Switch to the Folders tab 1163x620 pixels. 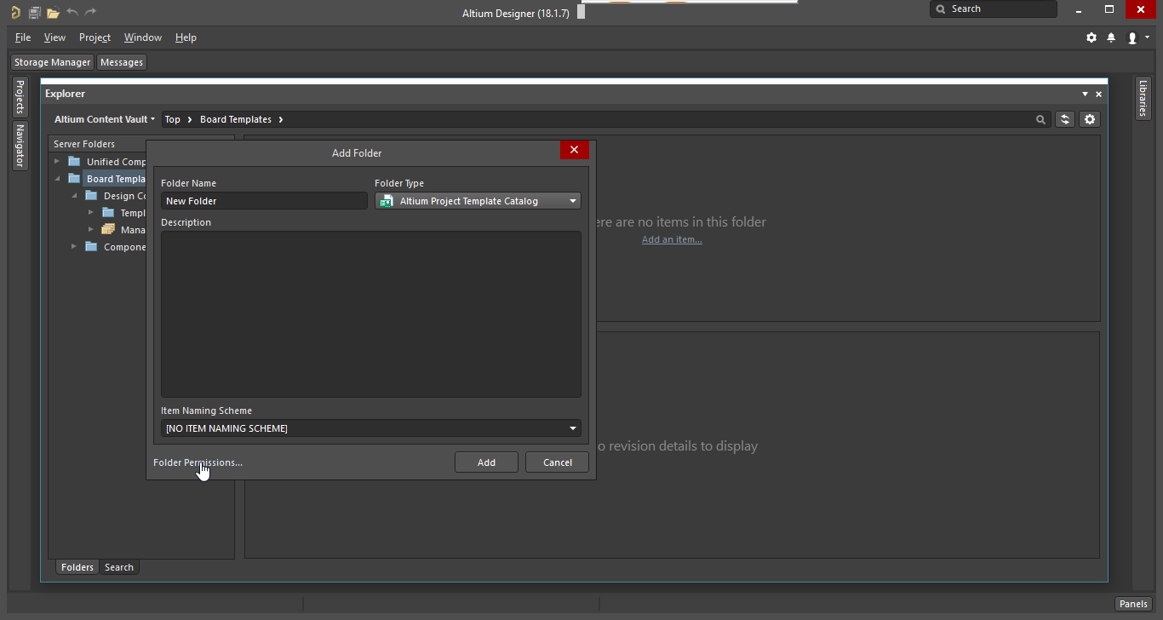click(77, 567)
